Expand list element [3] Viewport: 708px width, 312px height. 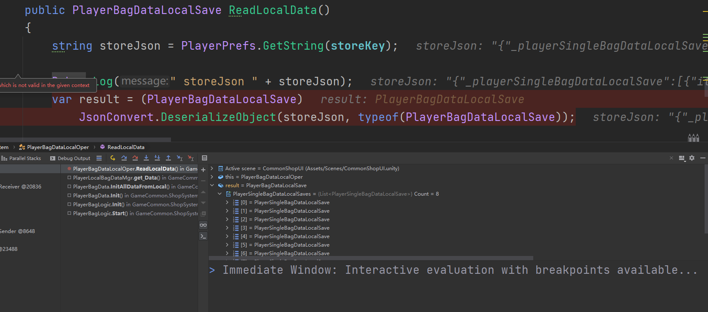coord(227,228)
